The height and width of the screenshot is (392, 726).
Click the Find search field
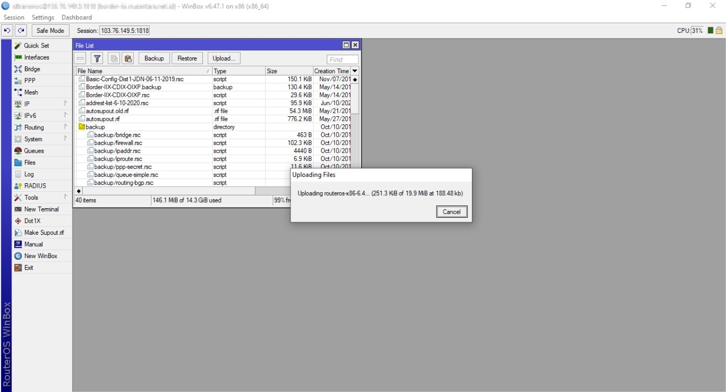pos(343,60)
